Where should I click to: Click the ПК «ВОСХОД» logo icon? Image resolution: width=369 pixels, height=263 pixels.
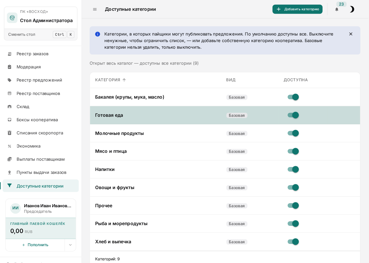[x=12, y=18]
